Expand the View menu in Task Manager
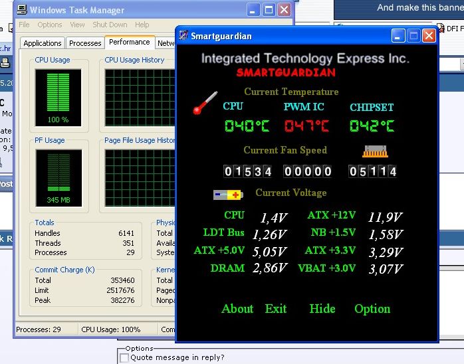The image size is (464, 364). click(x=77, y=25)
